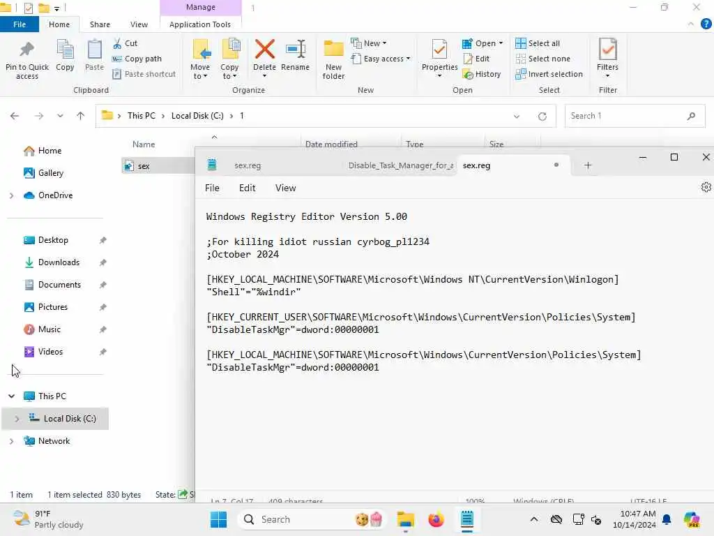This screenshot has height=536, width=714.
Task: Open the File tab in Explorer
Action: pos(20,24)
